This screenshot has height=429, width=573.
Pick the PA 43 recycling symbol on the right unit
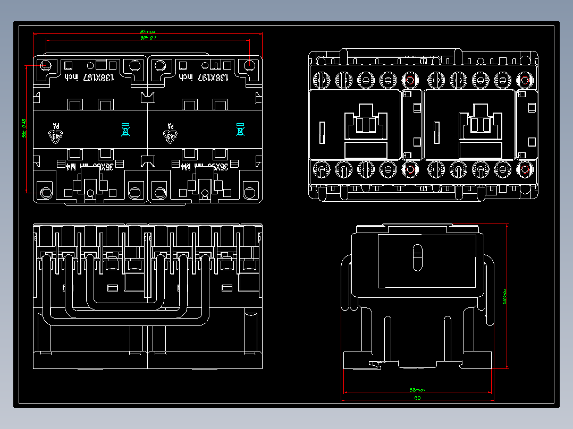[170, 133]
